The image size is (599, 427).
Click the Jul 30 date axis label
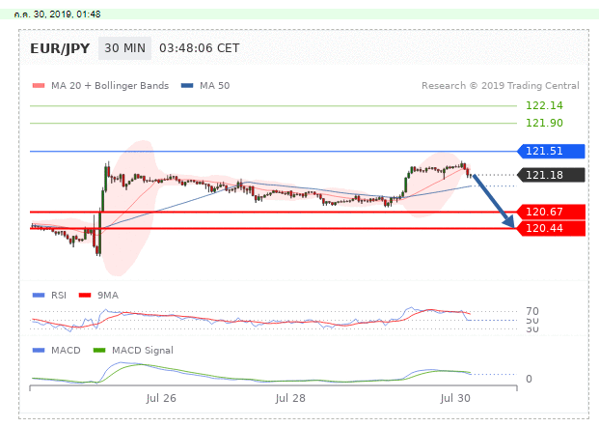click(454, 398)
